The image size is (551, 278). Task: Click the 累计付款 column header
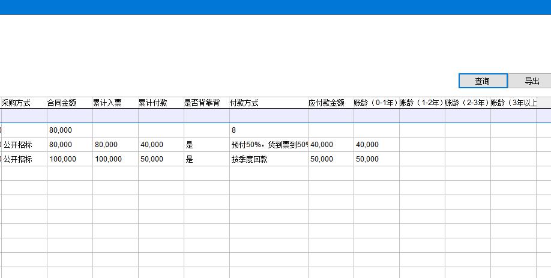click(x=153, y=103)
